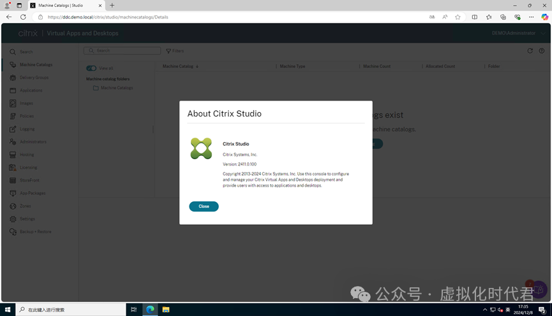Open the browser favorites list
The width and height of the screenshot is (552, 316).
click(x=489, y=17)
